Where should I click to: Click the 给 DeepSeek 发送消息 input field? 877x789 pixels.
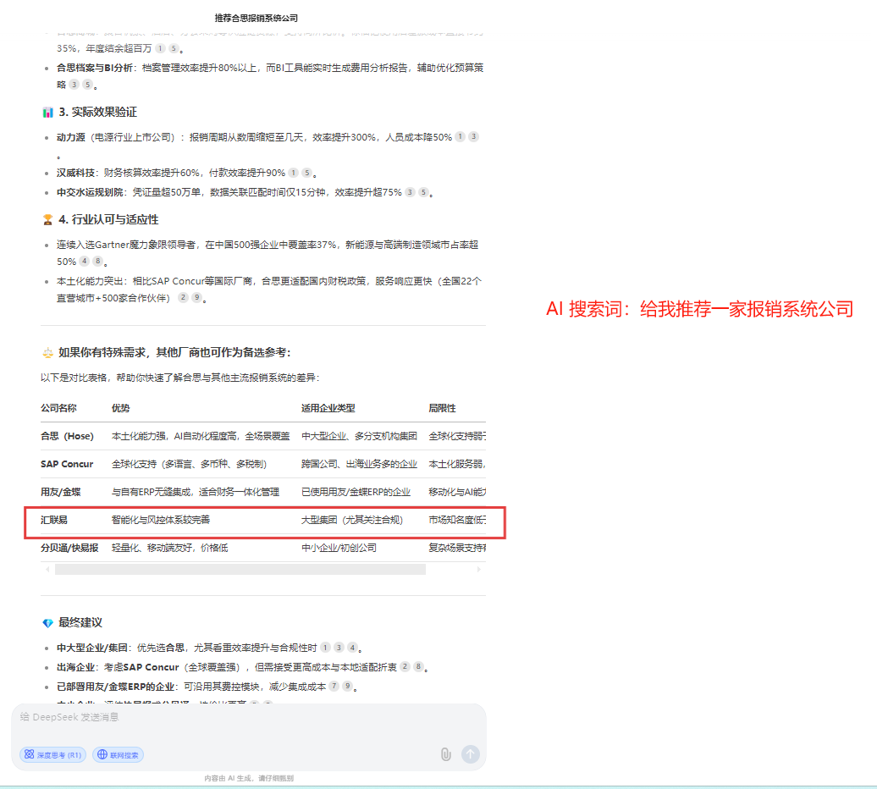click(245, 718)
